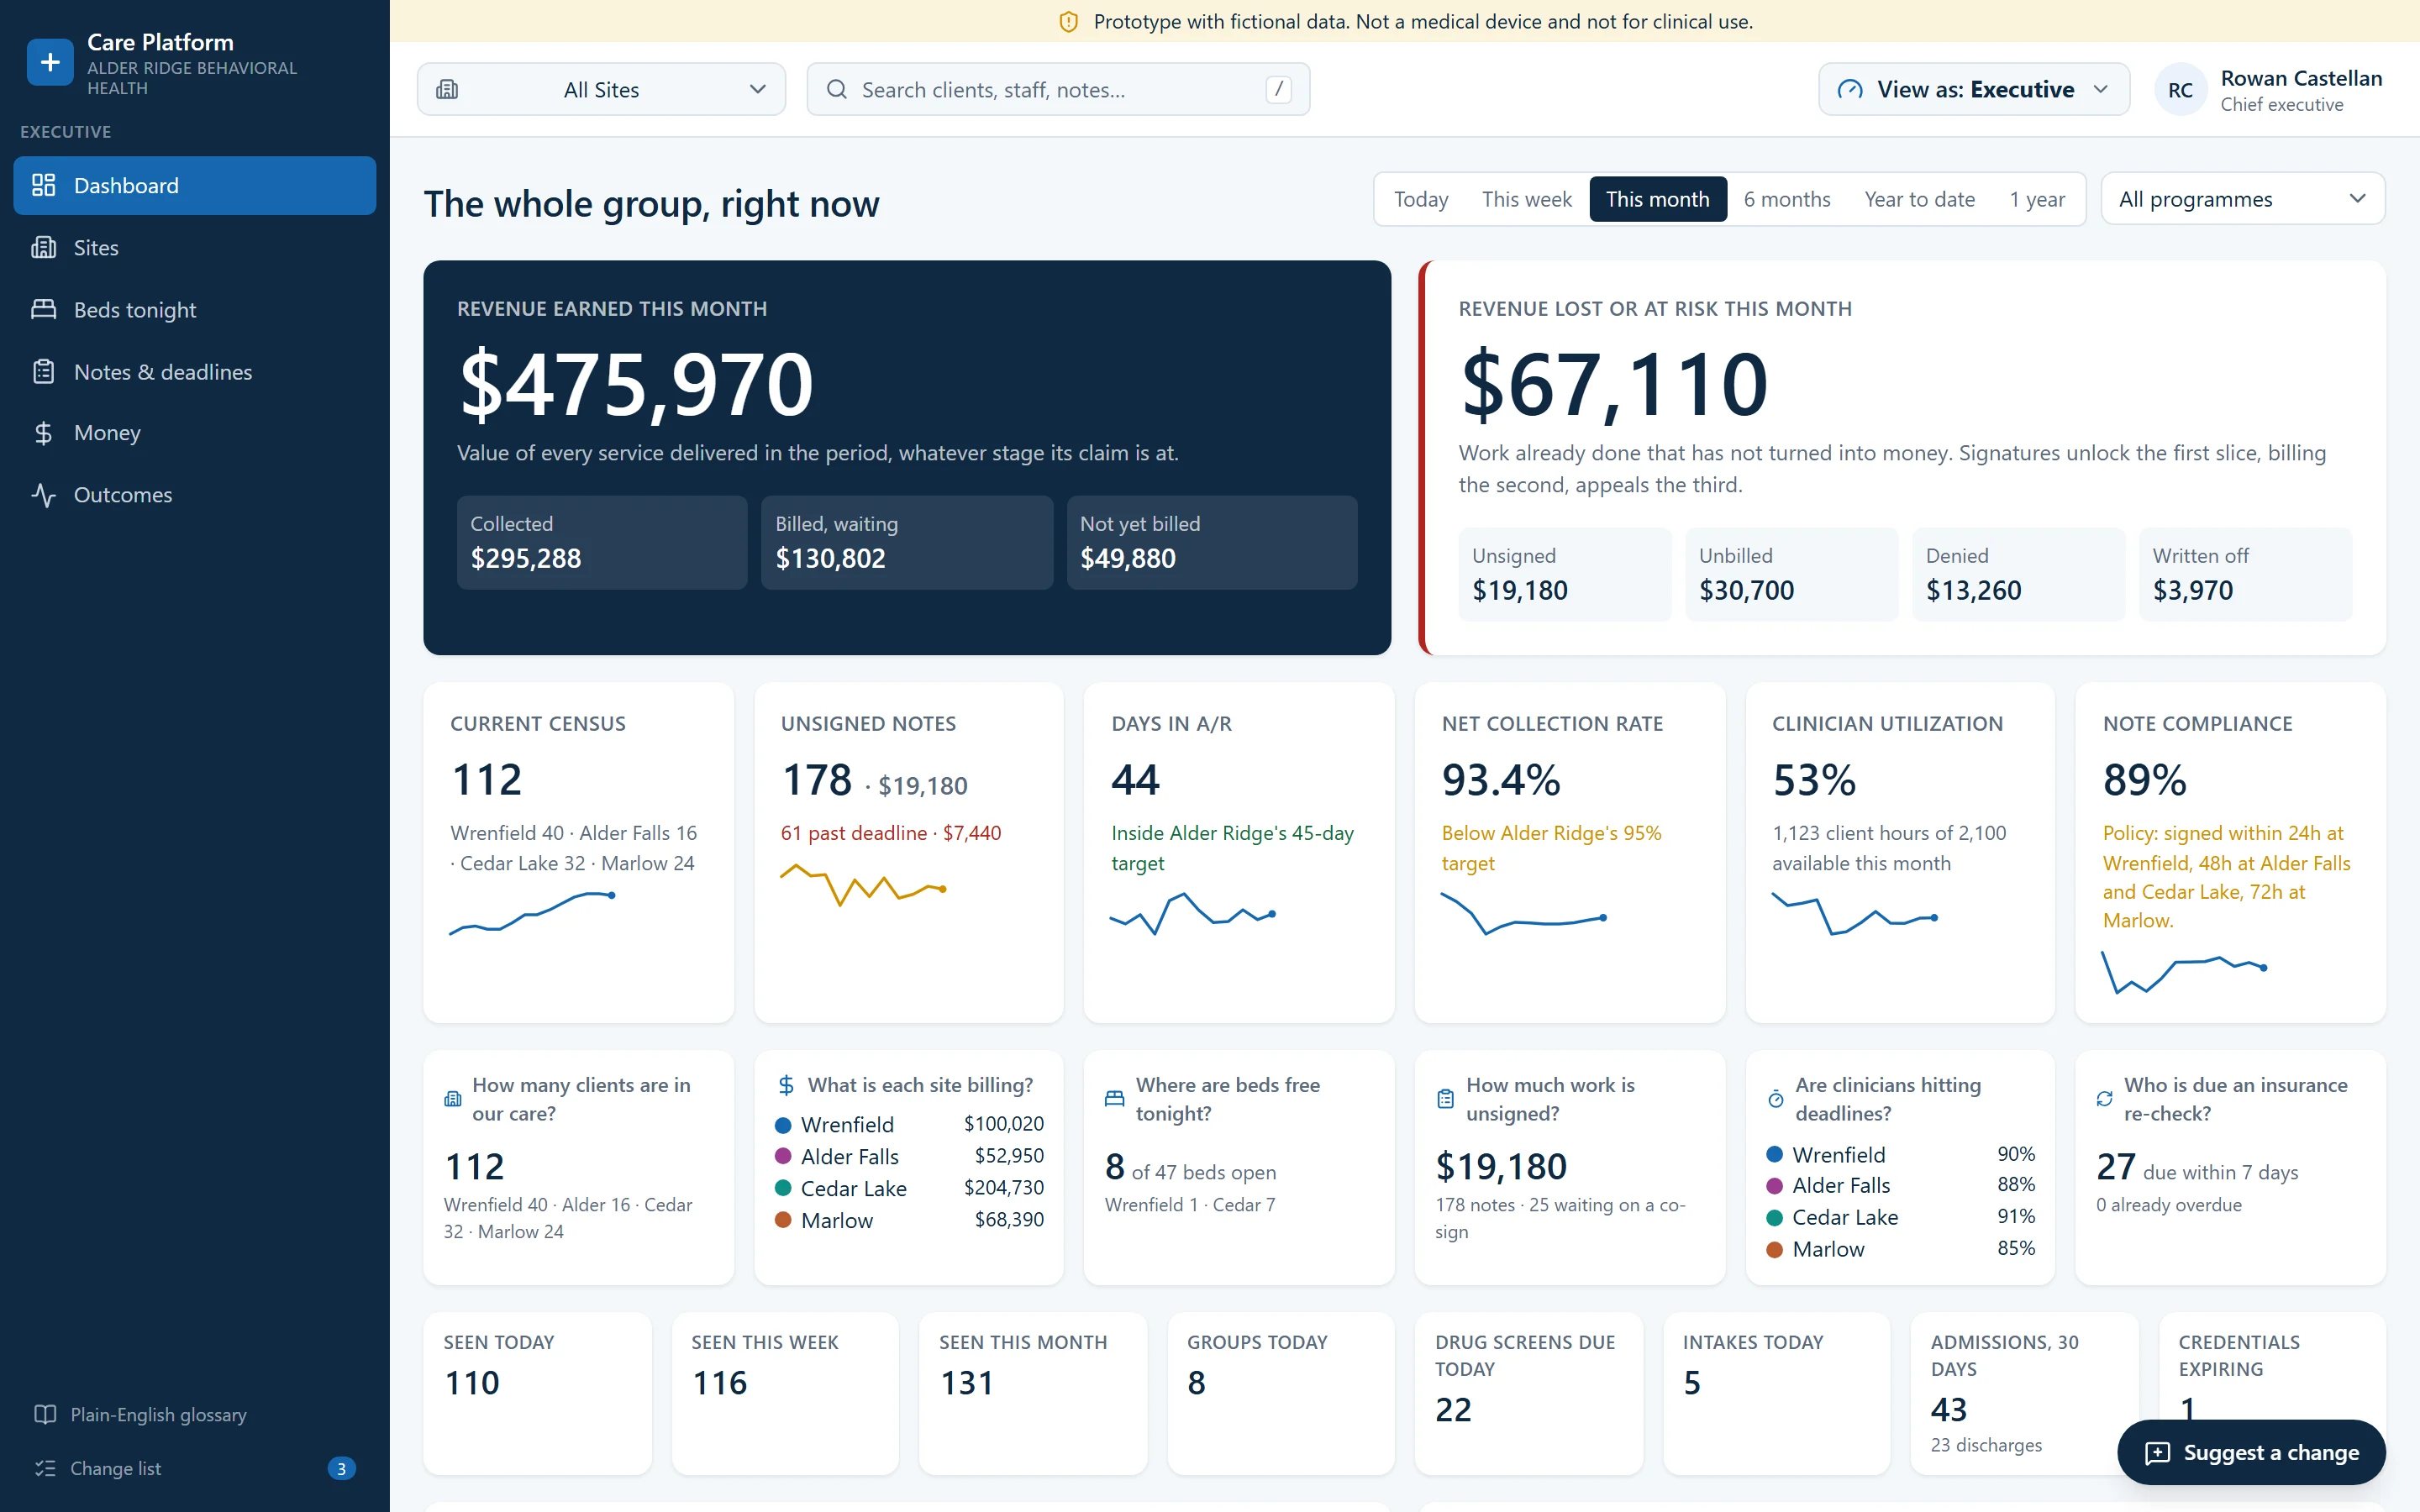Click the Days in A/R card value 44

[x=1135, y=780]
